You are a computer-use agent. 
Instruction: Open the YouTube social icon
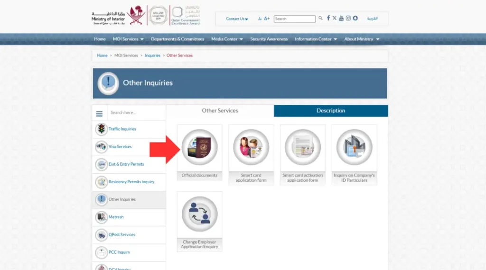(x=341, y=19)
